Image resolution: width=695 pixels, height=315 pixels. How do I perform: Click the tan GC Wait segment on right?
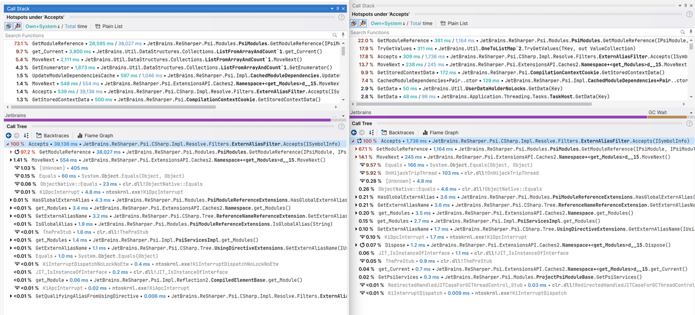point(667,117)
